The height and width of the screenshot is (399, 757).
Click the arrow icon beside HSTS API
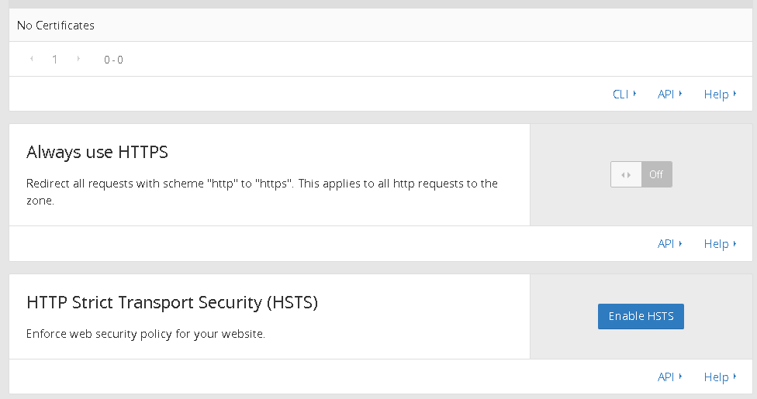point(680,376)
